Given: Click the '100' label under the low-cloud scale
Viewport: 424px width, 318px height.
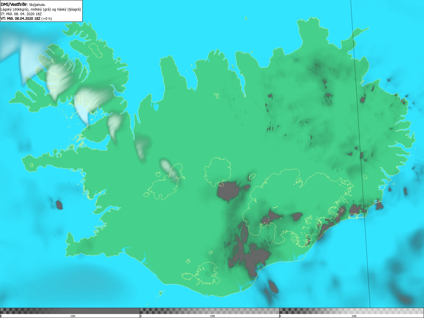Looking at the screenshot, I should (73, 316).
